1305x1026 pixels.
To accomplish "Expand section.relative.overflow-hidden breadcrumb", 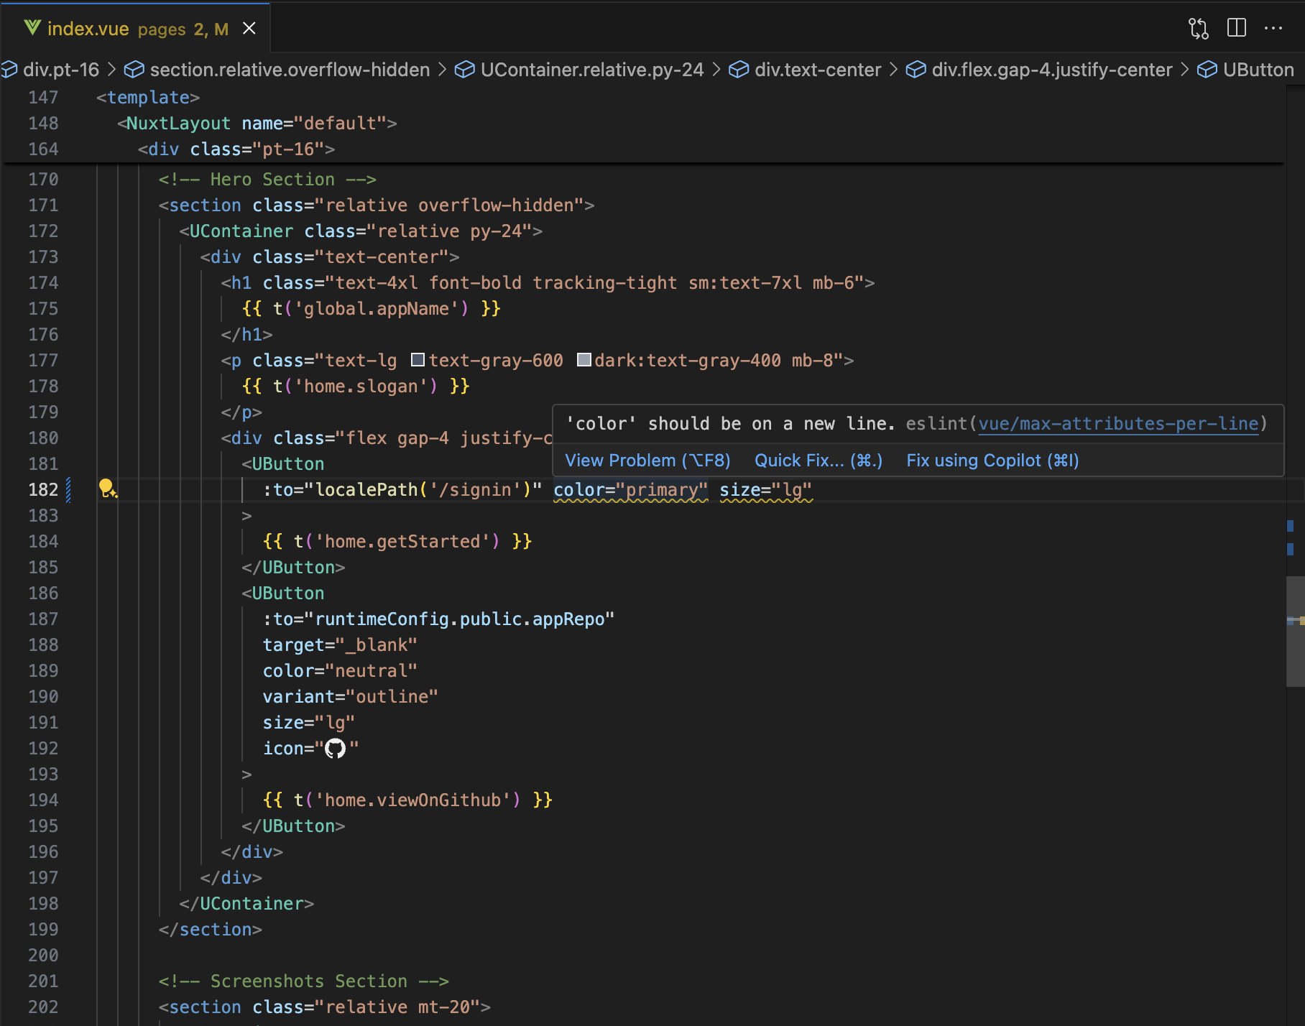I will coord(290,70).
